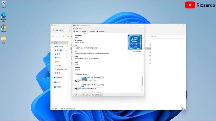Click the 내 PC monitor icon in sidebar
The width and height of the screenshot is (216, 121).
[x=55, y=82]
